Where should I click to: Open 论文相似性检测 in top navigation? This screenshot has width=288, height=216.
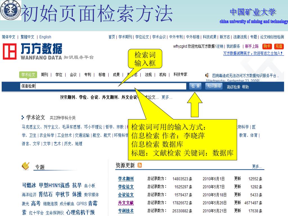click(272, 37)
